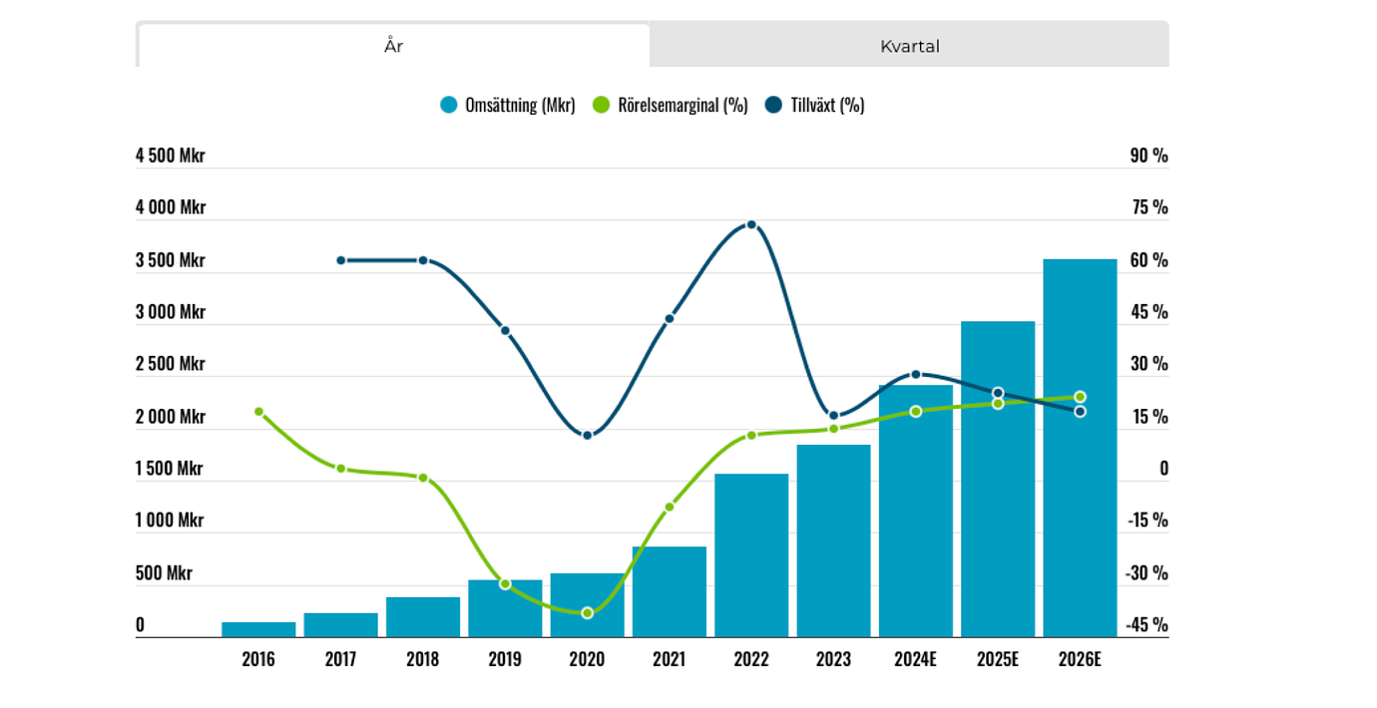The image size is (1377, 708).
Task: Click the 2020 dark blue growth point
Action: coord(587,435)
